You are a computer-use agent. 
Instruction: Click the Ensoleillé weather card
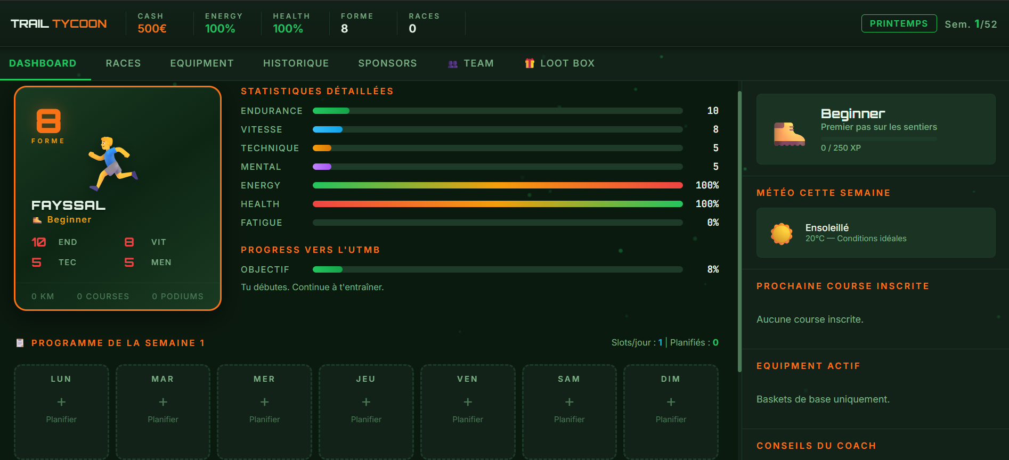[876, 233]
